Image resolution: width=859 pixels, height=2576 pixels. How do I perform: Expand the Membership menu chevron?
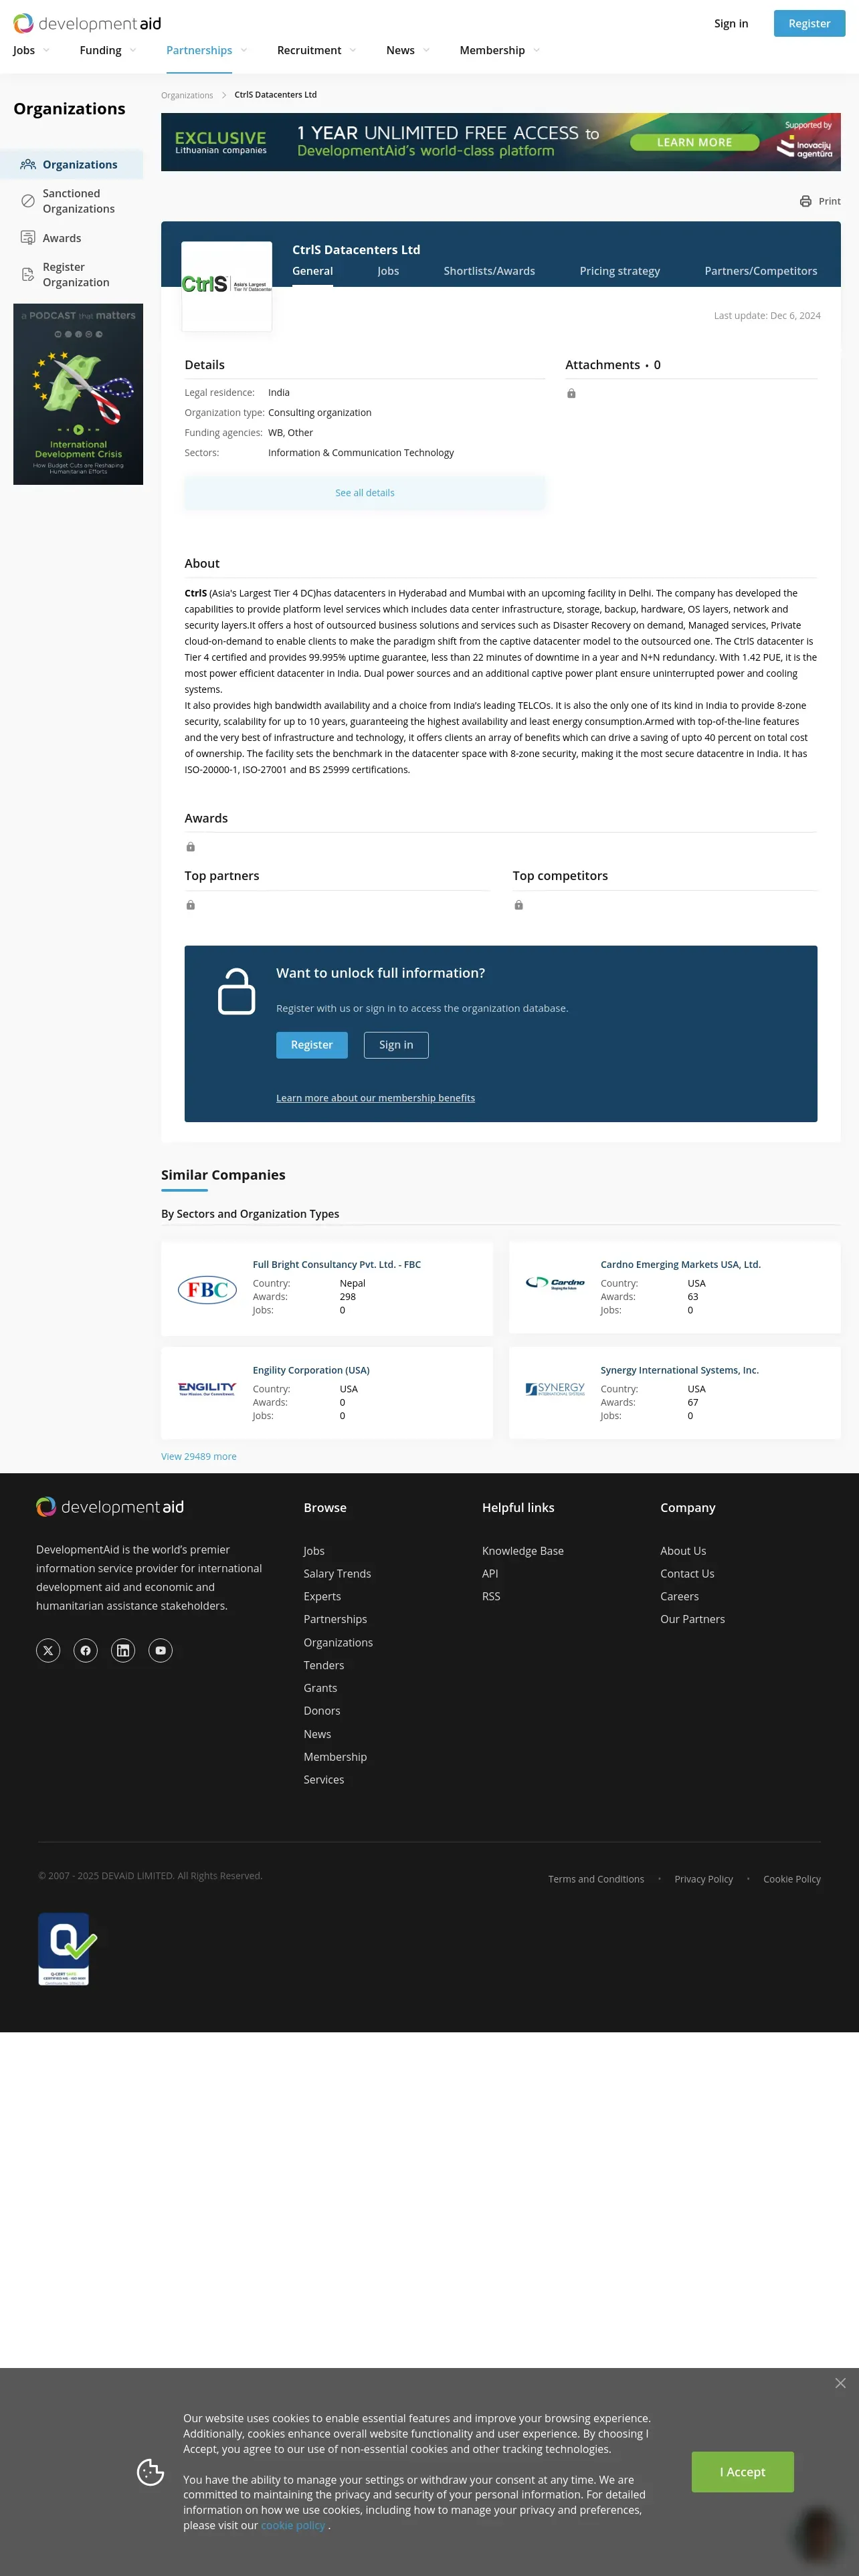tap(536, 50)
